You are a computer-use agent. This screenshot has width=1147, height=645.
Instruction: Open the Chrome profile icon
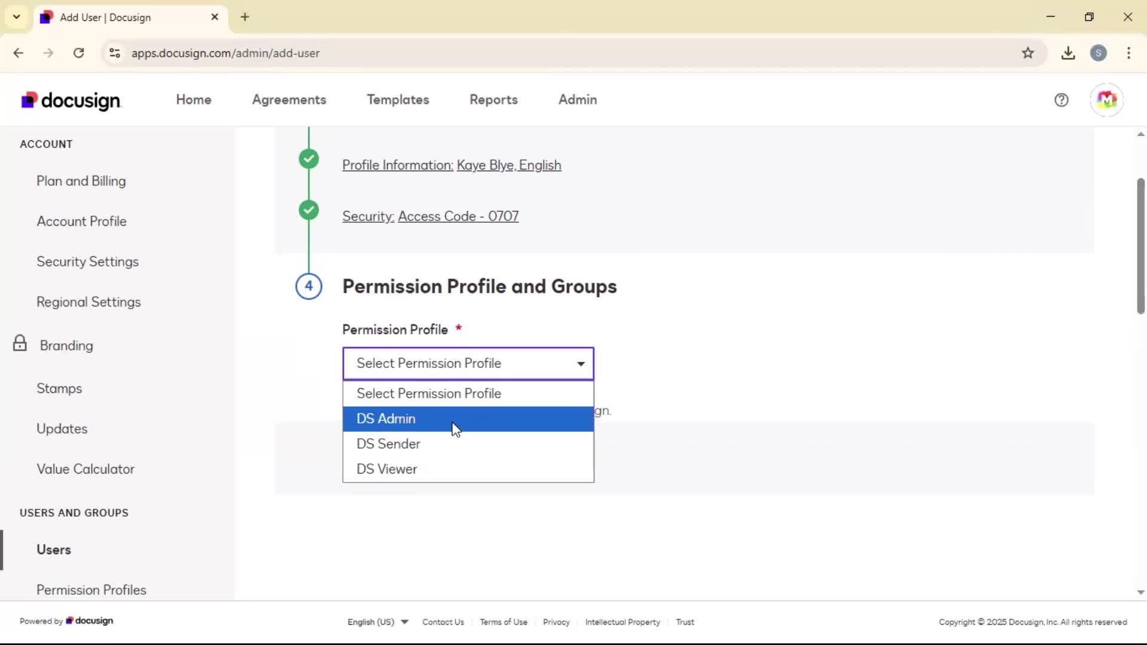1098,53
